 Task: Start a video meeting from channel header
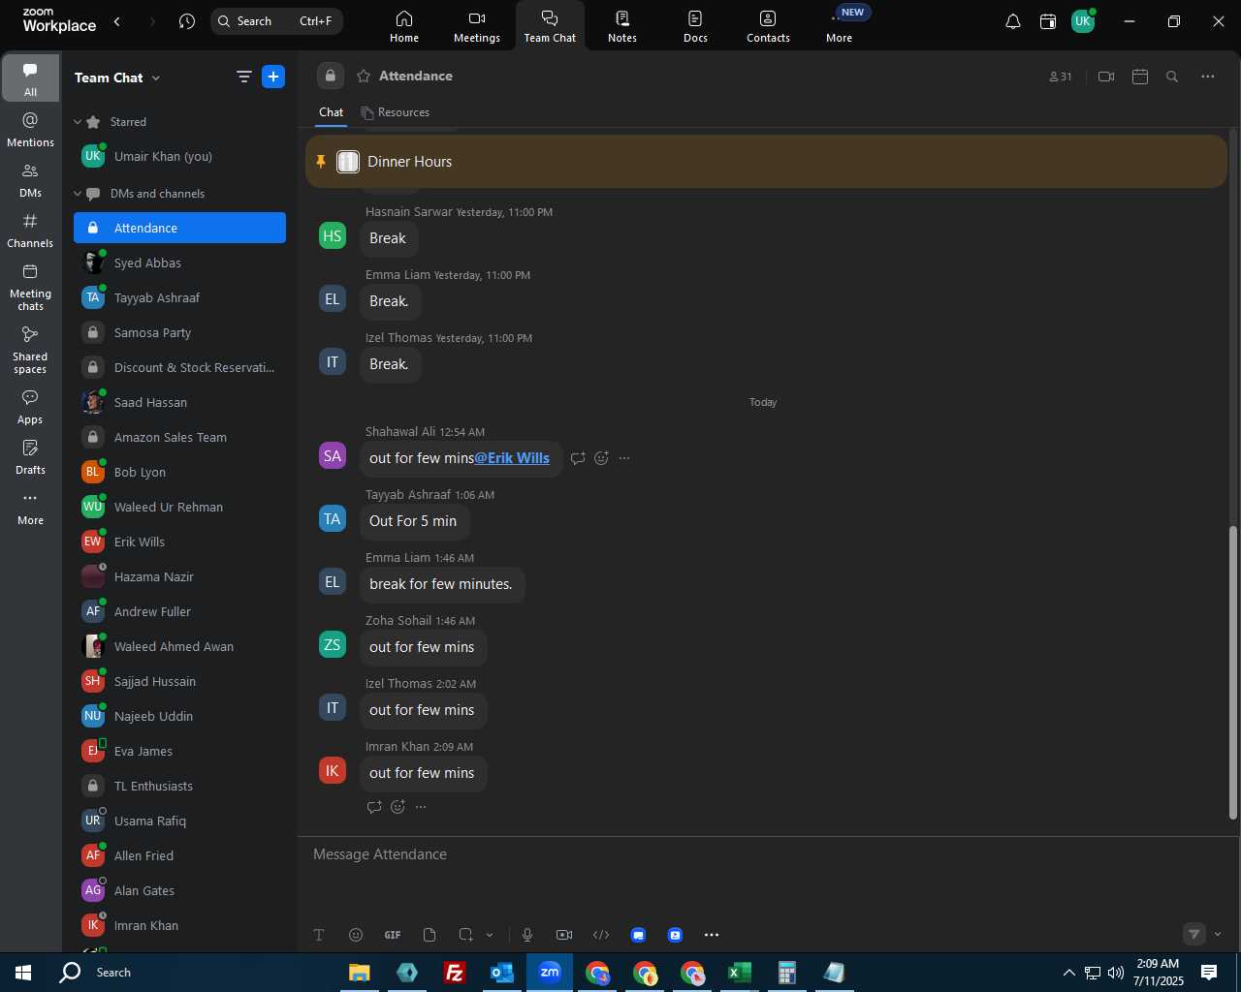pos(1106,77)
